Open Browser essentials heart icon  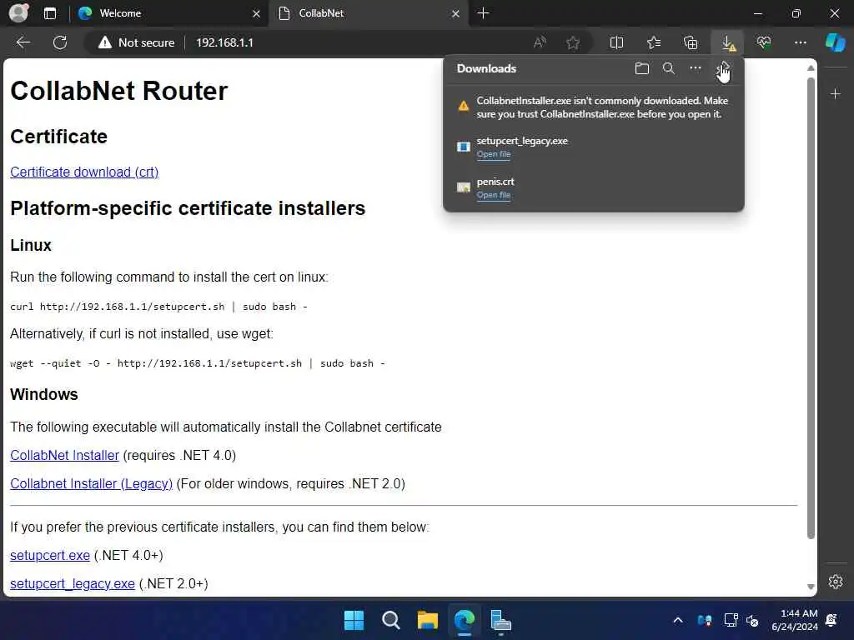pos(764,42)
